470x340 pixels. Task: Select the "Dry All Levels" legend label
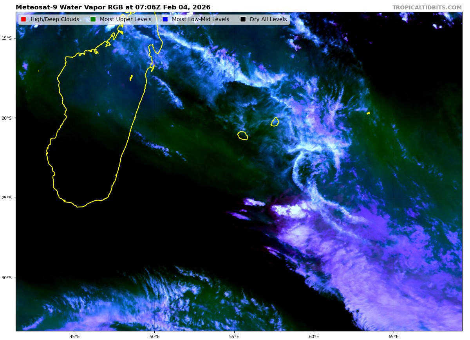pos(268,20)
